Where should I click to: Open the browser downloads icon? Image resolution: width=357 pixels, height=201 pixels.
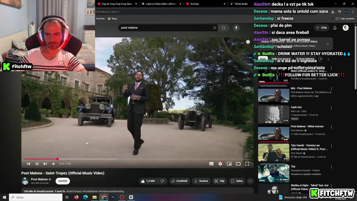pos(333,12)
